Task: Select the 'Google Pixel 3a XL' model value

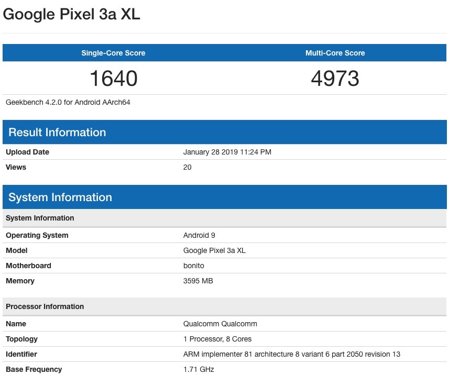Action: pyautogui.click(x=214, y=250)
